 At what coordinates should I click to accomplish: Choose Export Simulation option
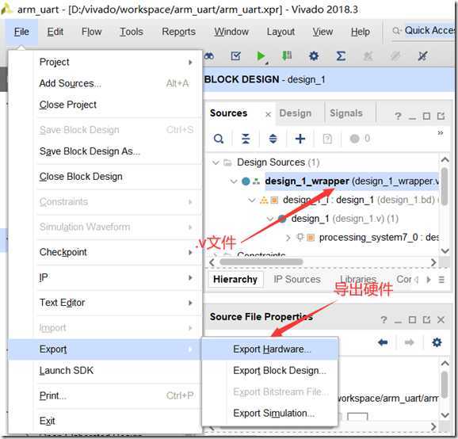[x=270, y=414]
